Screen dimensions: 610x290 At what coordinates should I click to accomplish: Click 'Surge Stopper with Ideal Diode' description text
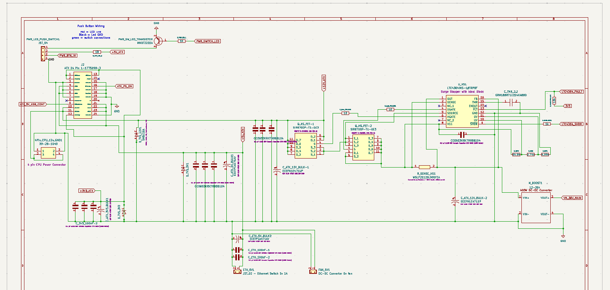click(x=462, y=92)
